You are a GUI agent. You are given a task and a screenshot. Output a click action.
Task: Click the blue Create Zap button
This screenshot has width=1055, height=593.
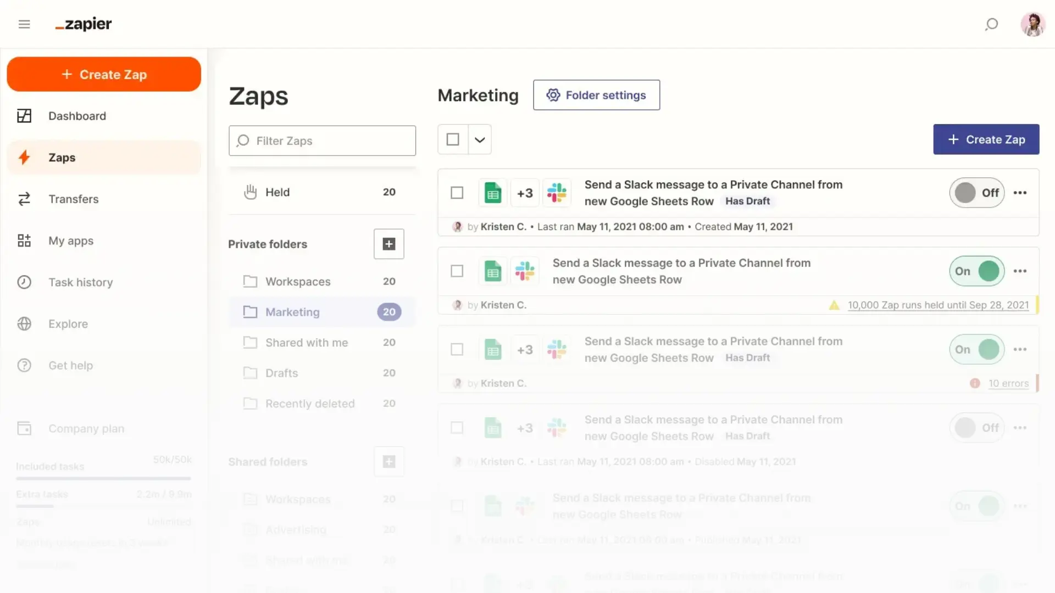(986, 139)
